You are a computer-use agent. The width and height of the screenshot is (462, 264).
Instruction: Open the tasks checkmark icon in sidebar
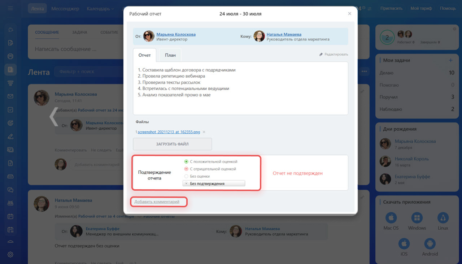10,110
